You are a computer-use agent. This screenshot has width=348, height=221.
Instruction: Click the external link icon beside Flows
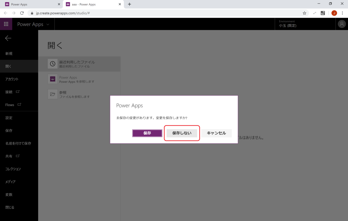click(x=19, y=104)
